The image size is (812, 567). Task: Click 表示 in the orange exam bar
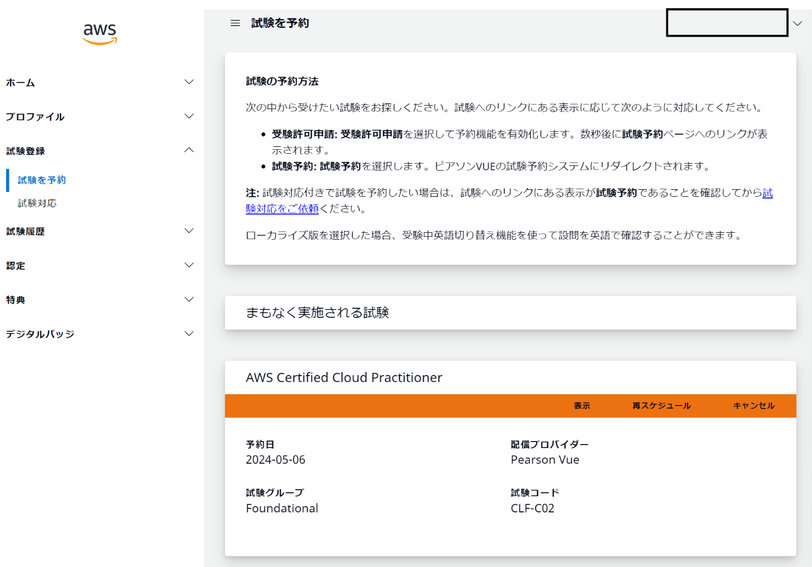[x=582, y=406]
